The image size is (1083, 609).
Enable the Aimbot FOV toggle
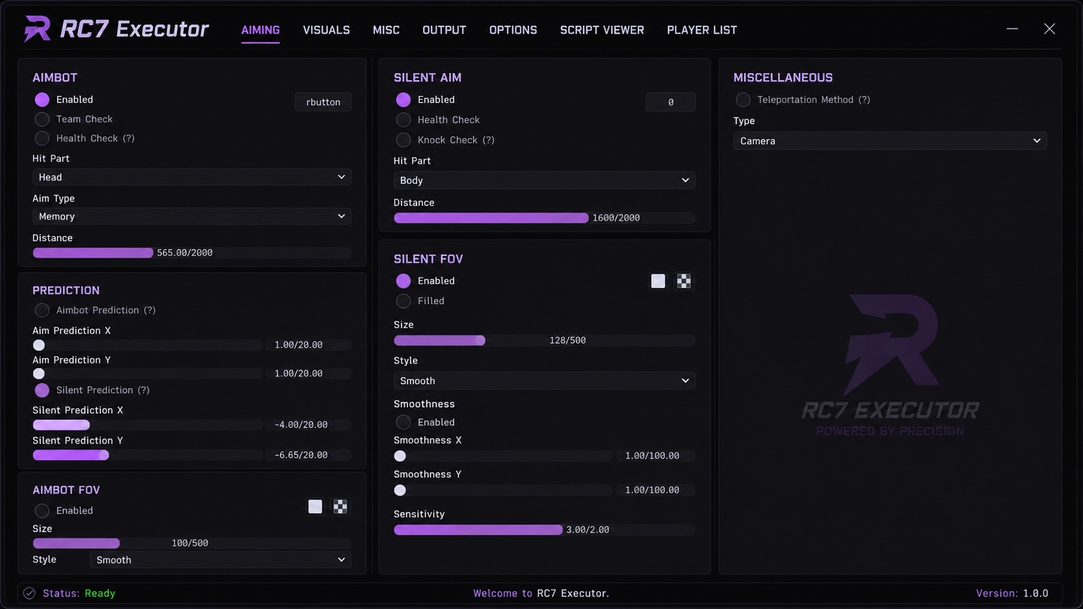point(42,511)
